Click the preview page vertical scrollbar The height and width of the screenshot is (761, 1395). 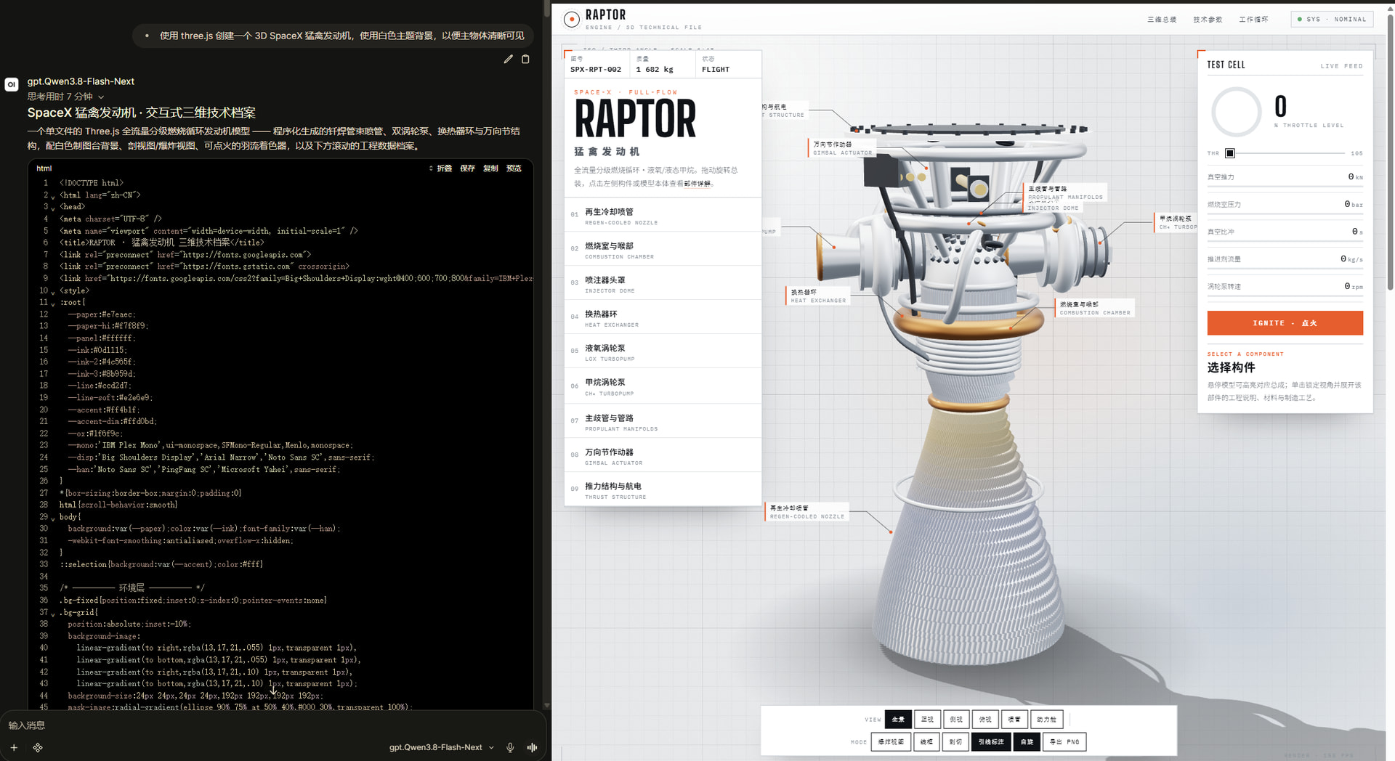[x=1390, y=152]
